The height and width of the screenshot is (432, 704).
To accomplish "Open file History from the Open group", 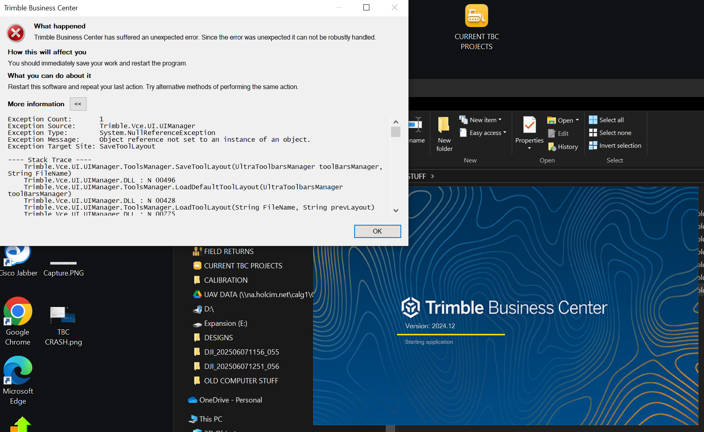I will pos(563,147).
